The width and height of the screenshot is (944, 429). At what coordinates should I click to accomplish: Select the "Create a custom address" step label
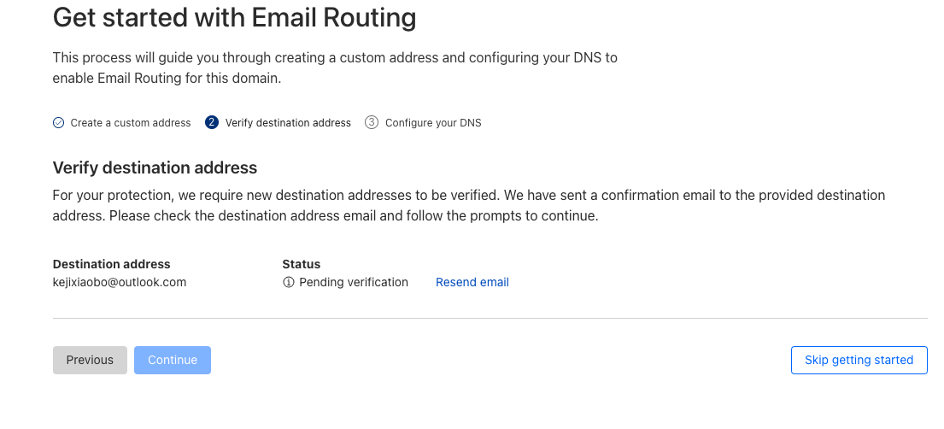click(x=131, y=123)
